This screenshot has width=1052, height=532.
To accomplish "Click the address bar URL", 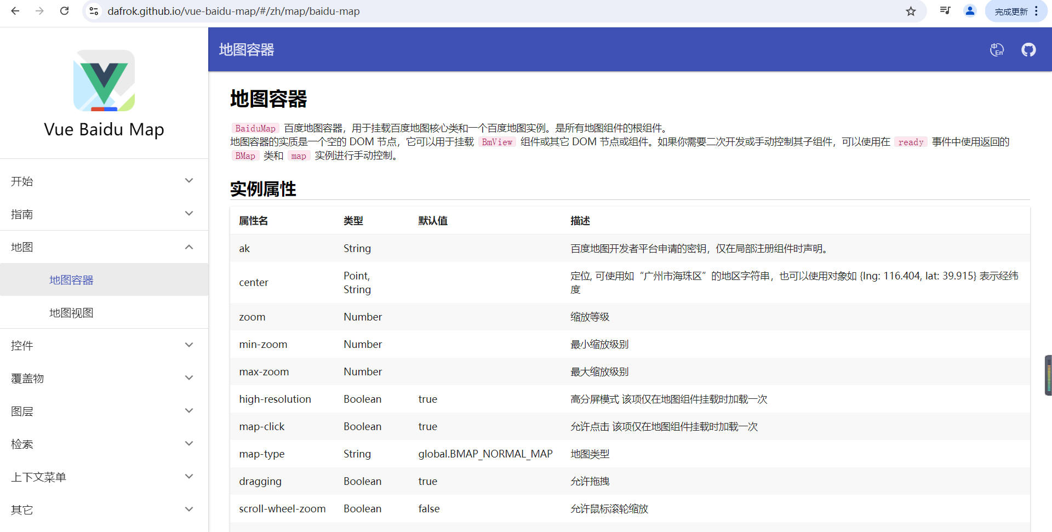I will pyautogui.click(x=233, y=11).
